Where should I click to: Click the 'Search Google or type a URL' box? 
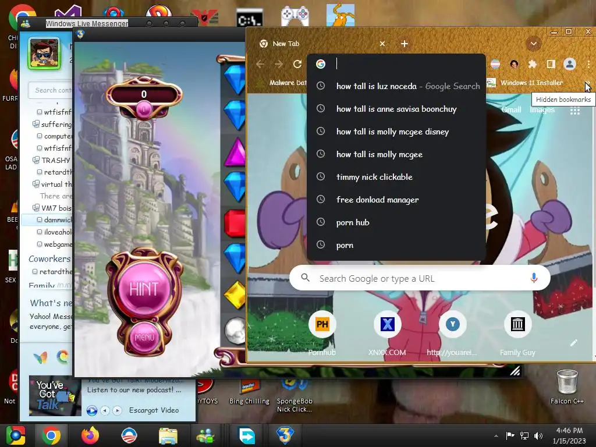pos(420,278)
